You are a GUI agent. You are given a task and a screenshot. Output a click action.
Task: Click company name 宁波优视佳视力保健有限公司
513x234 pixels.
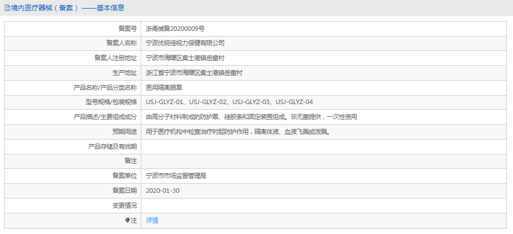click(x=185, y=43)
